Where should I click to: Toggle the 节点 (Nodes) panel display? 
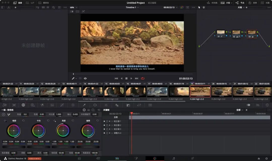pos(240,3)
